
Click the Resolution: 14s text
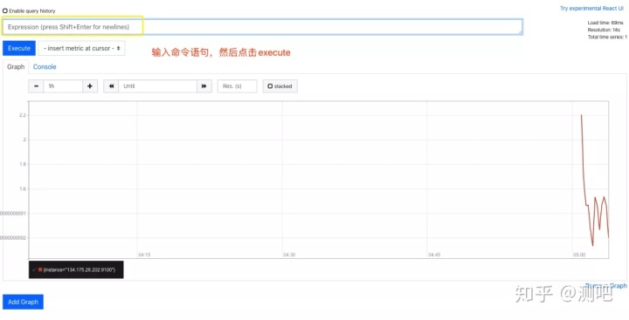[x=604, y=30]
